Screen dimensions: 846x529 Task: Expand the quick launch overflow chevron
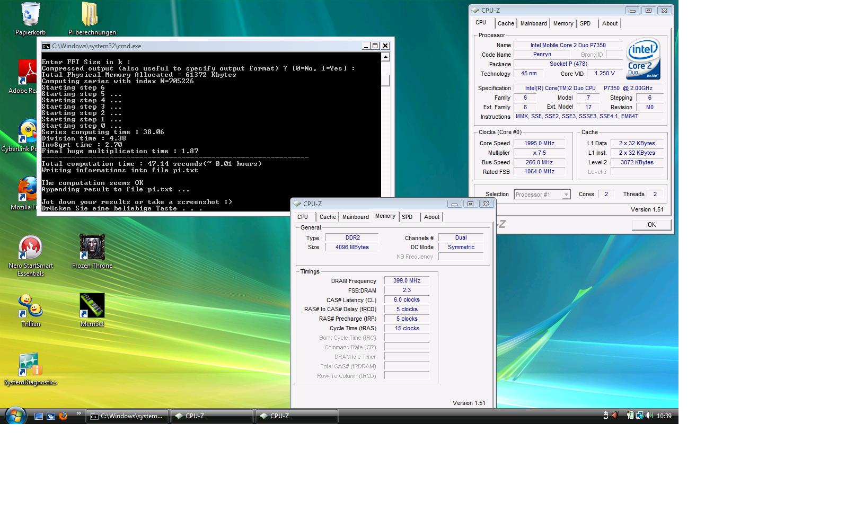click(79, 413)
